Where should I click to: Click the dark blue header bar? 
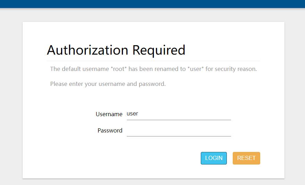click(x=152, y=3)
